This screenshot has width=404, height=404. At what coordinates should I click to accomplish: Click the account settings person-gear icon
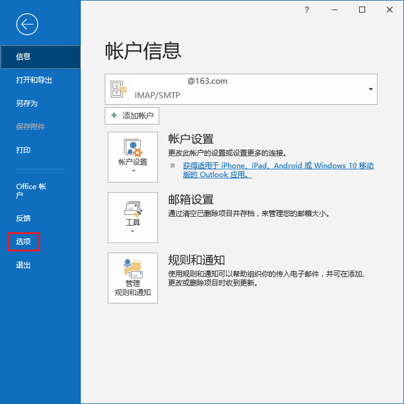click(133, 148)
